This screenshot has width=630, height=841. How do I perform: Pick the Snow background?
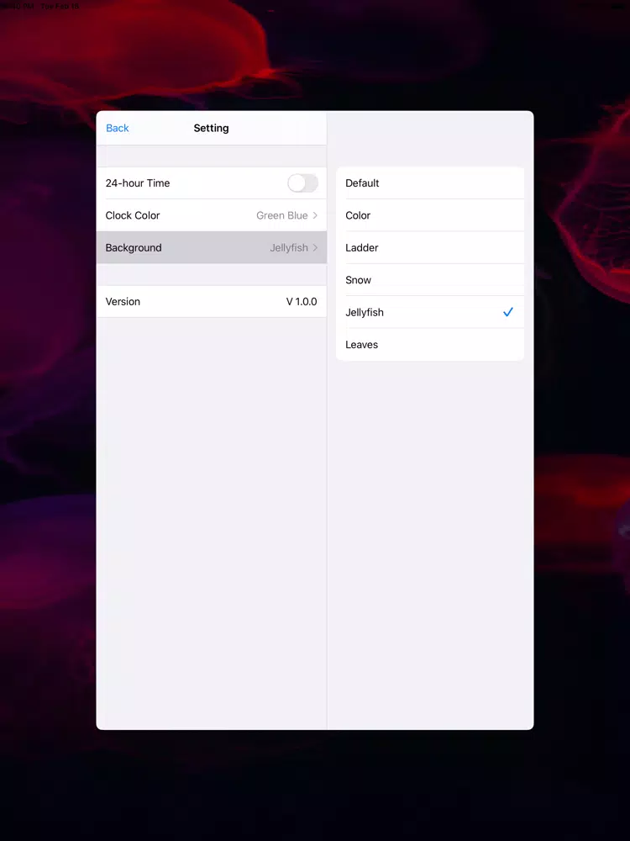pyautogui.click(x=429, y=279)
